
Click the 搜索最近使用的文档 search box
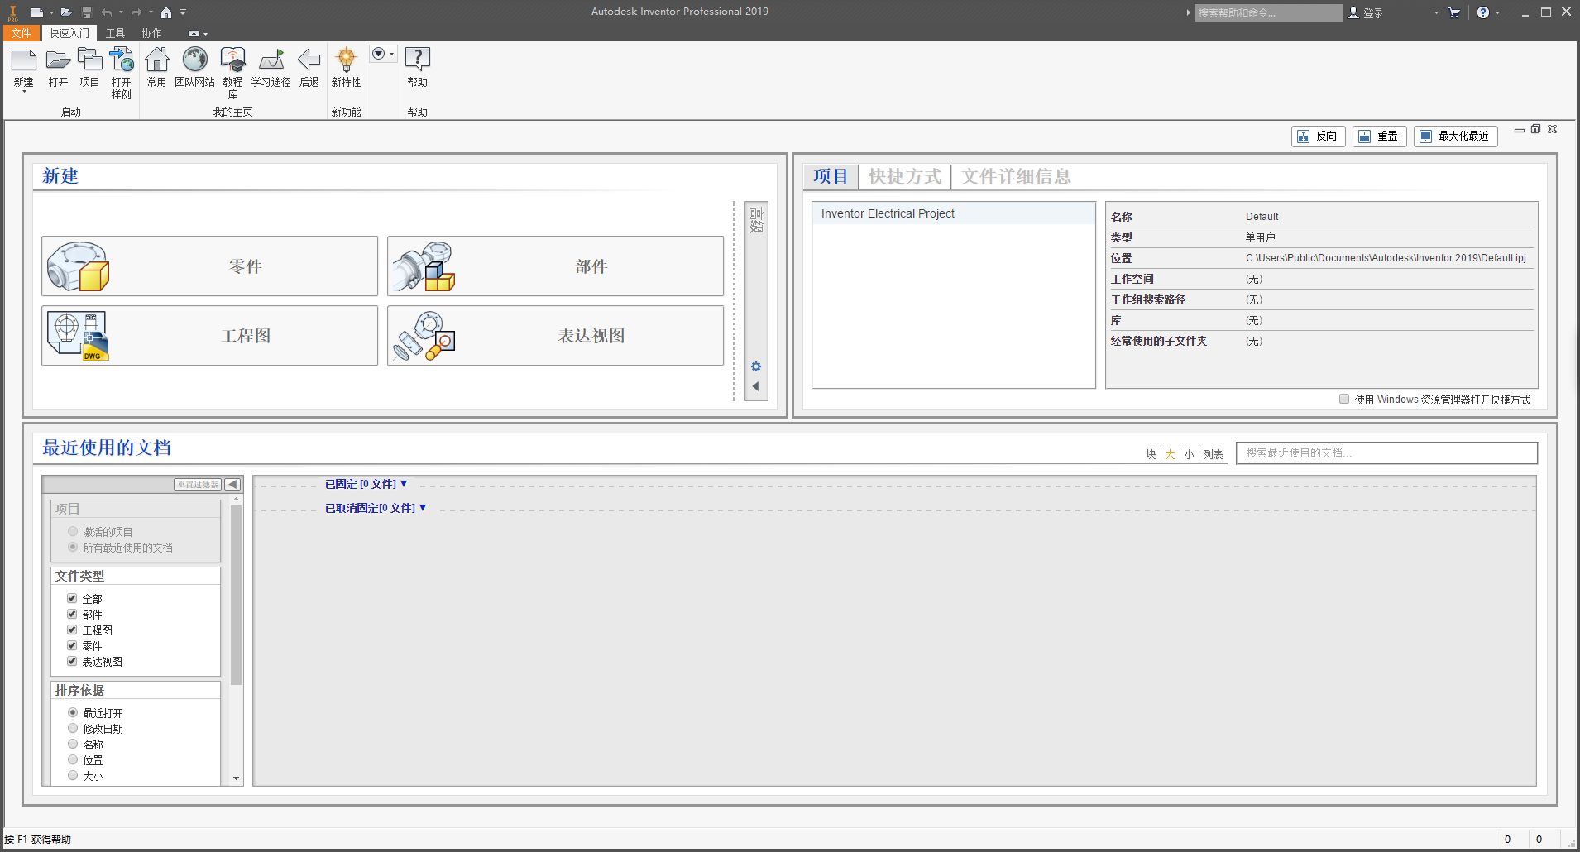tap(1387, 453)
